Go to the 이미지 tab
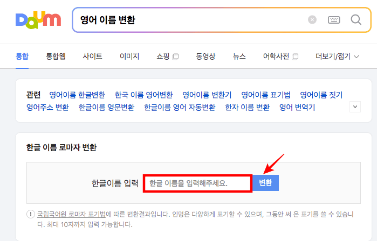Image resolution: width=377 pixels, height=241 pixels. point(129,56)
